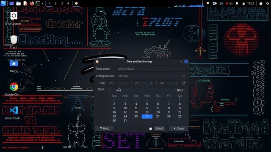Select July 4 in the calendar
Viewport: 271px width, 152px height.
[x=136, y=104]
